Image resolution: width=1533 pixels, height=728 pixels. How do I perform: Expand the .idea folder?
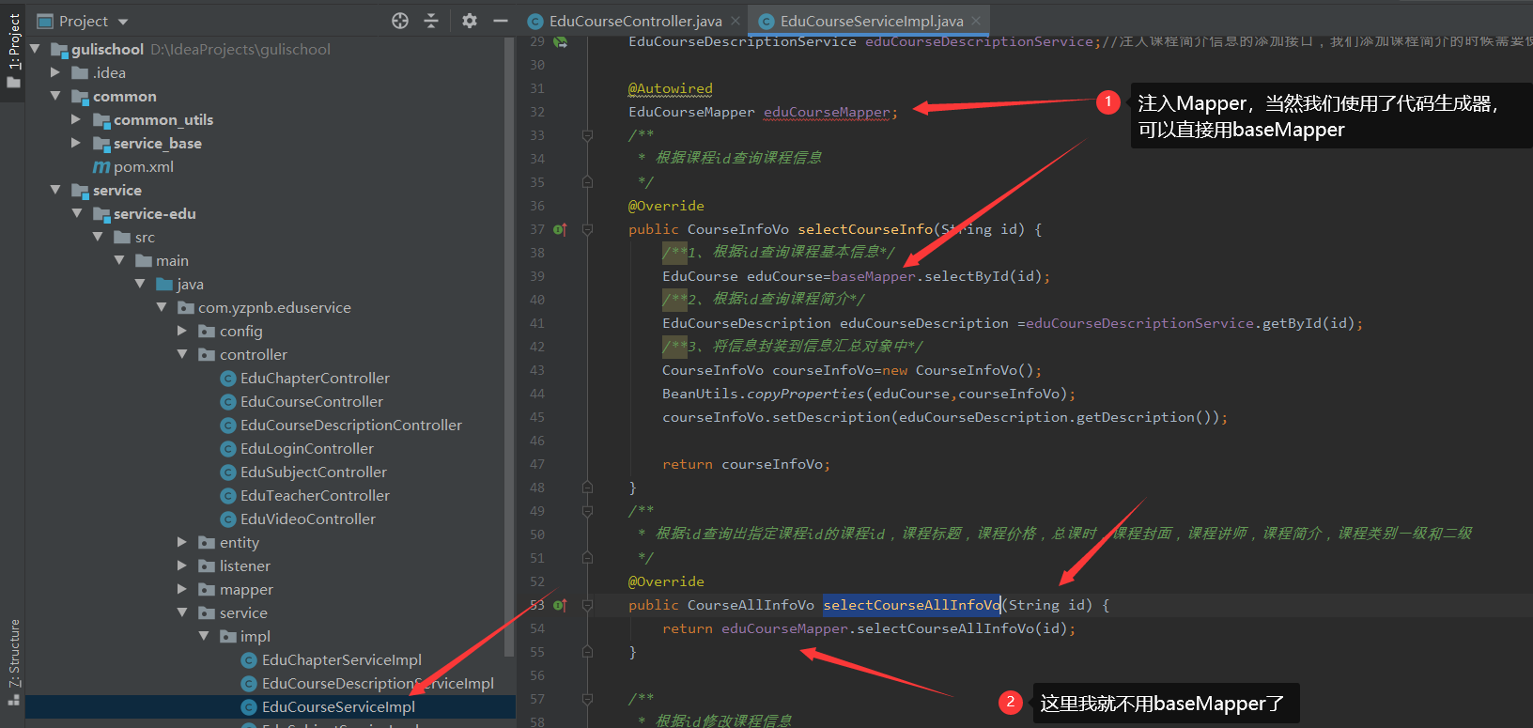55,72
